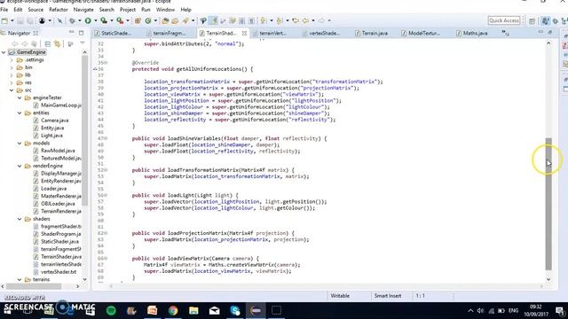Screen dimensions: 568x319
Task: Switch to the terrainFragm... editor tab
Action: 170,34
